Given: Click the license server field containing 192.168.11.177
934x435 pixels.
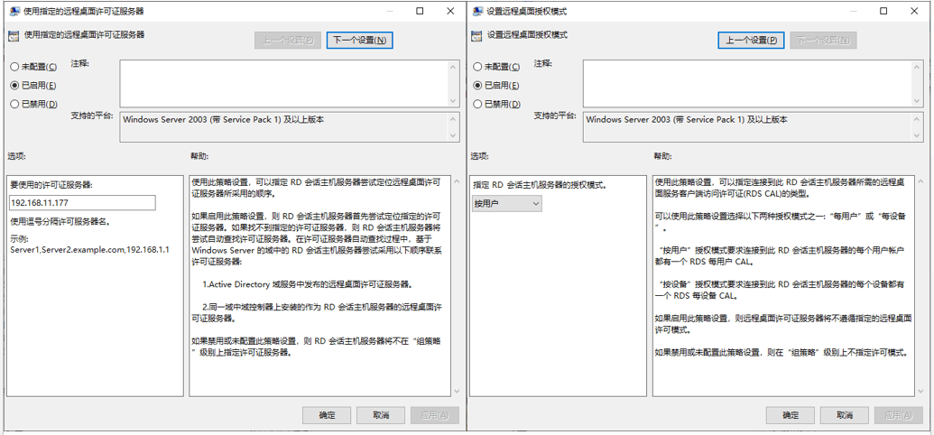Looking at the screenshot, I should pos(82,202).
